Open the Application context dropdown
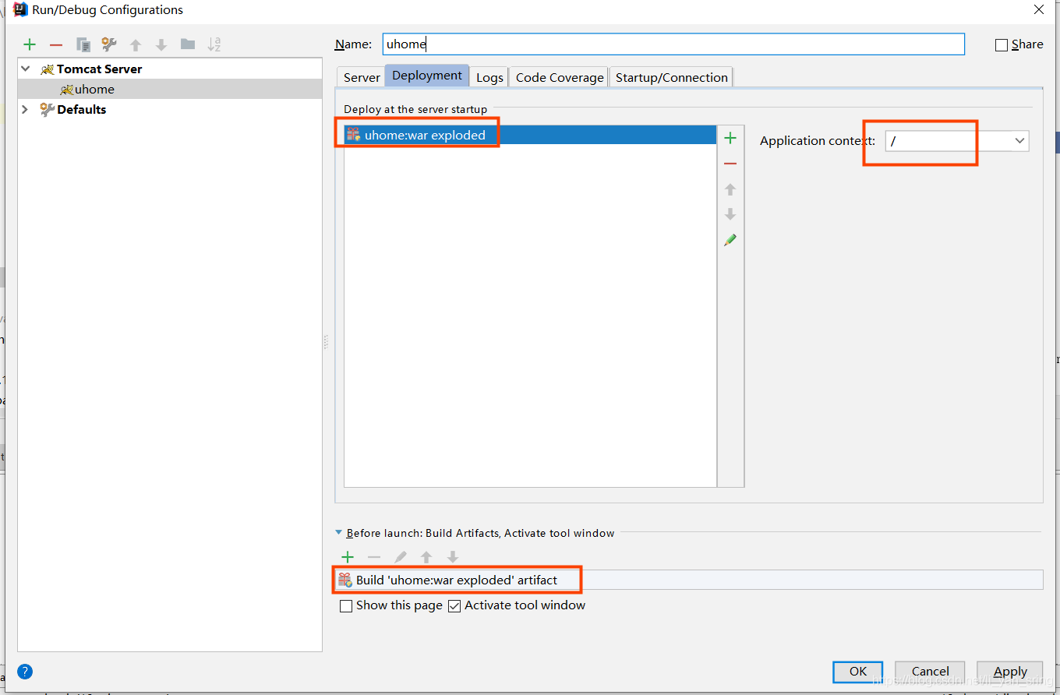 (x=1019, y=141)
